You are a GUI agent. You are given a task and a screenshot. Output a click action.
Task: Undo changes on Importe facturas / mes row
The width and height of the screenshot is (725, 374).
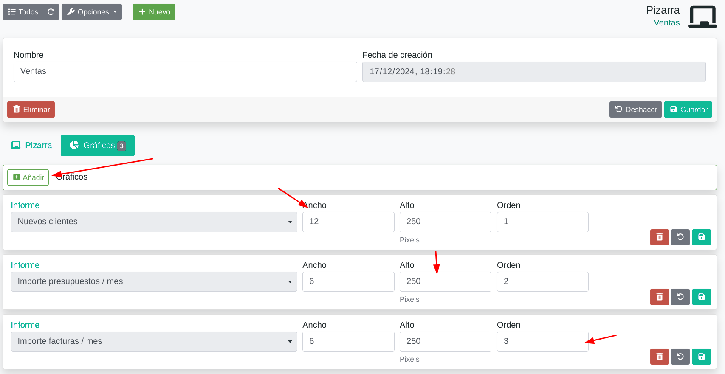pos(680,357)
